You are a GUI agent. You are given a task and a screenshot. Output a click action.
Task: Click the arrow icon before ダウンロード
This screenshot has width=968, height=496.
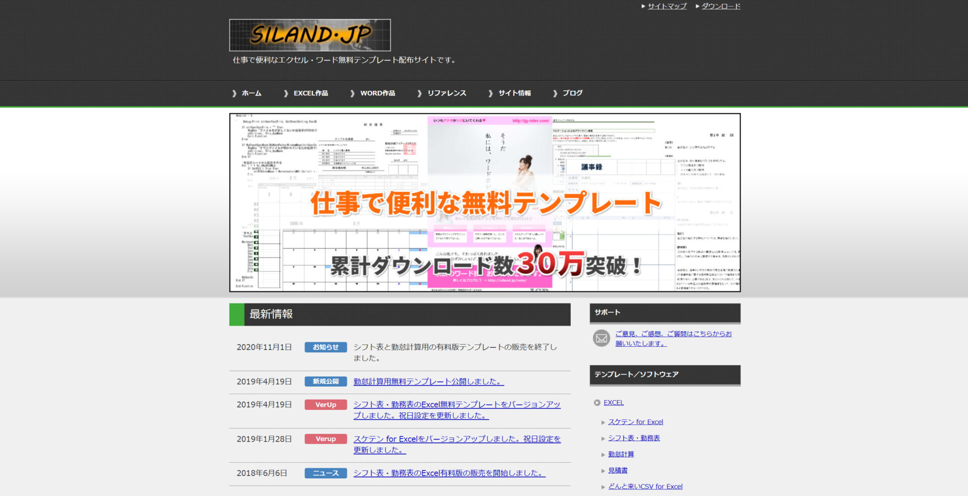tap(698, 6)
